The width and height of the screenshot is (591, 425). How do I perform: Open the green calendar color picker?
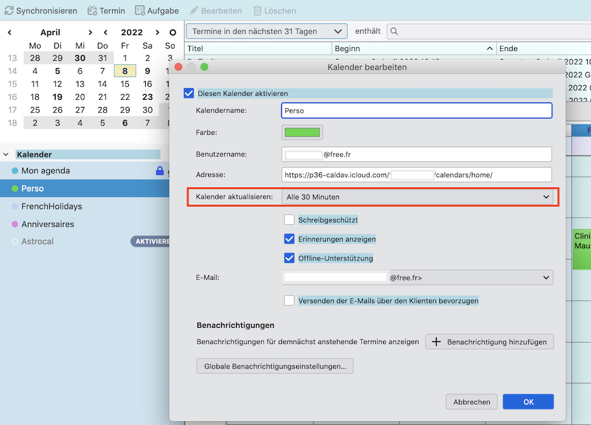click(302, 132)
